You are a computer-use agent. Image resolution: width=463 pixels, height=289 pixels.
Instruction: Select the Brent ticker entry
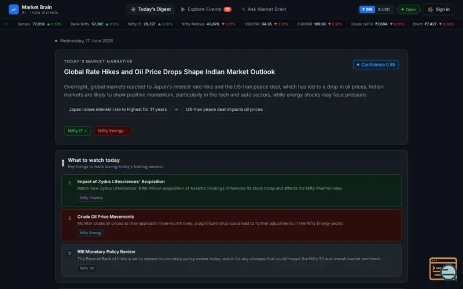433,24
